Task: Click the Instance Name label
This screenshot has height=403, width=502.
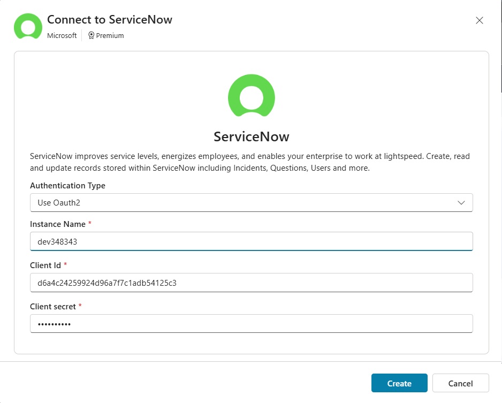Action: click(58, 224)
